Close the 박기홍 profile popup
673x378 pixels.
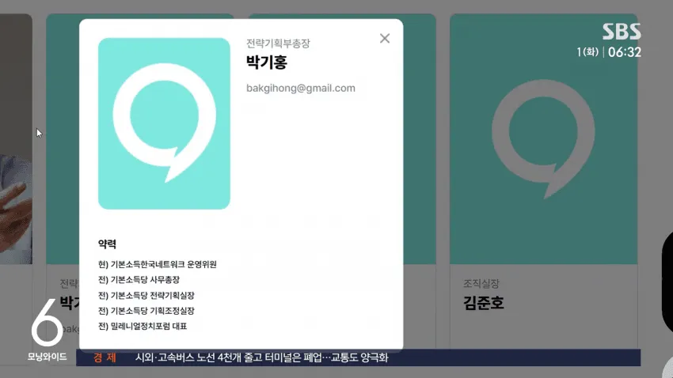click(x=385, y=39)
